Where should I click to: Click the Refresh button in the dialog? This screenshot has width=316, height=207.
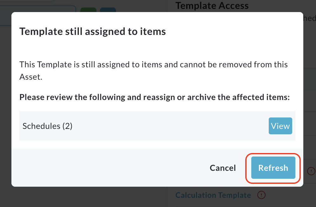coord(273,168)
